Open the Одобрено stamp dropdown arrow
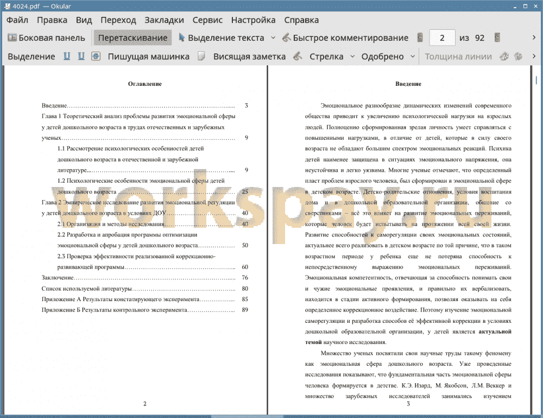Screen dimensions: 543x418 pyautogui.click(x=413, y=56)
